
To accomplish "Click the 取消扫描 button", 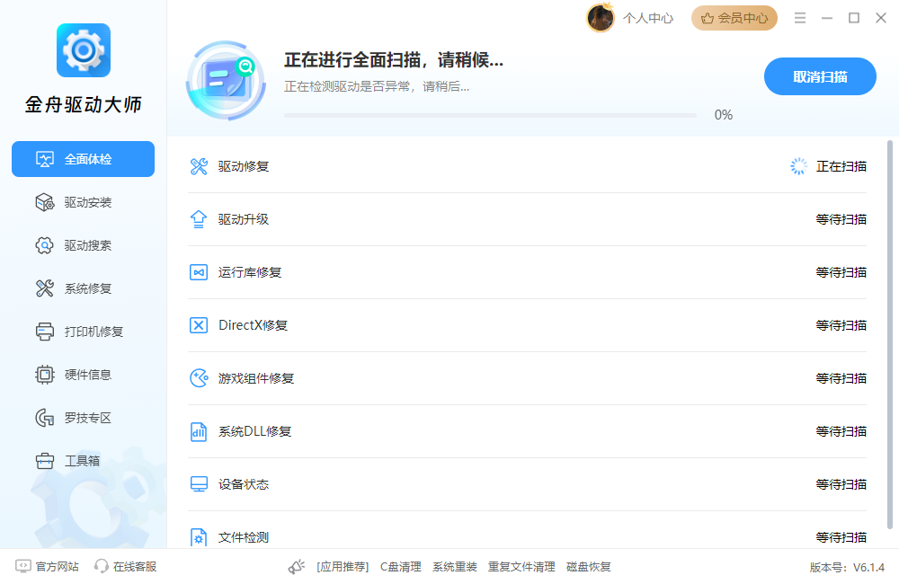I will [819, 76].
